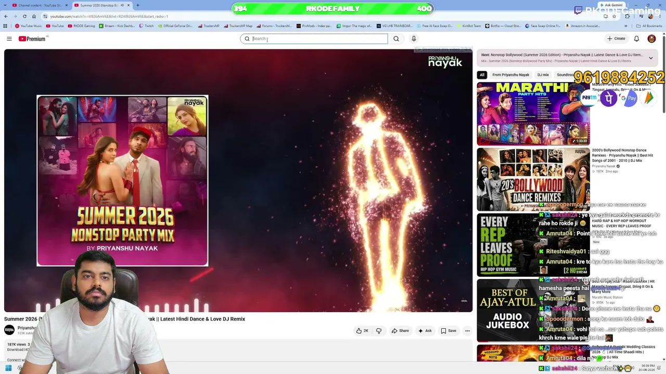Open the Windows Start menu

[x=8, y=368]
